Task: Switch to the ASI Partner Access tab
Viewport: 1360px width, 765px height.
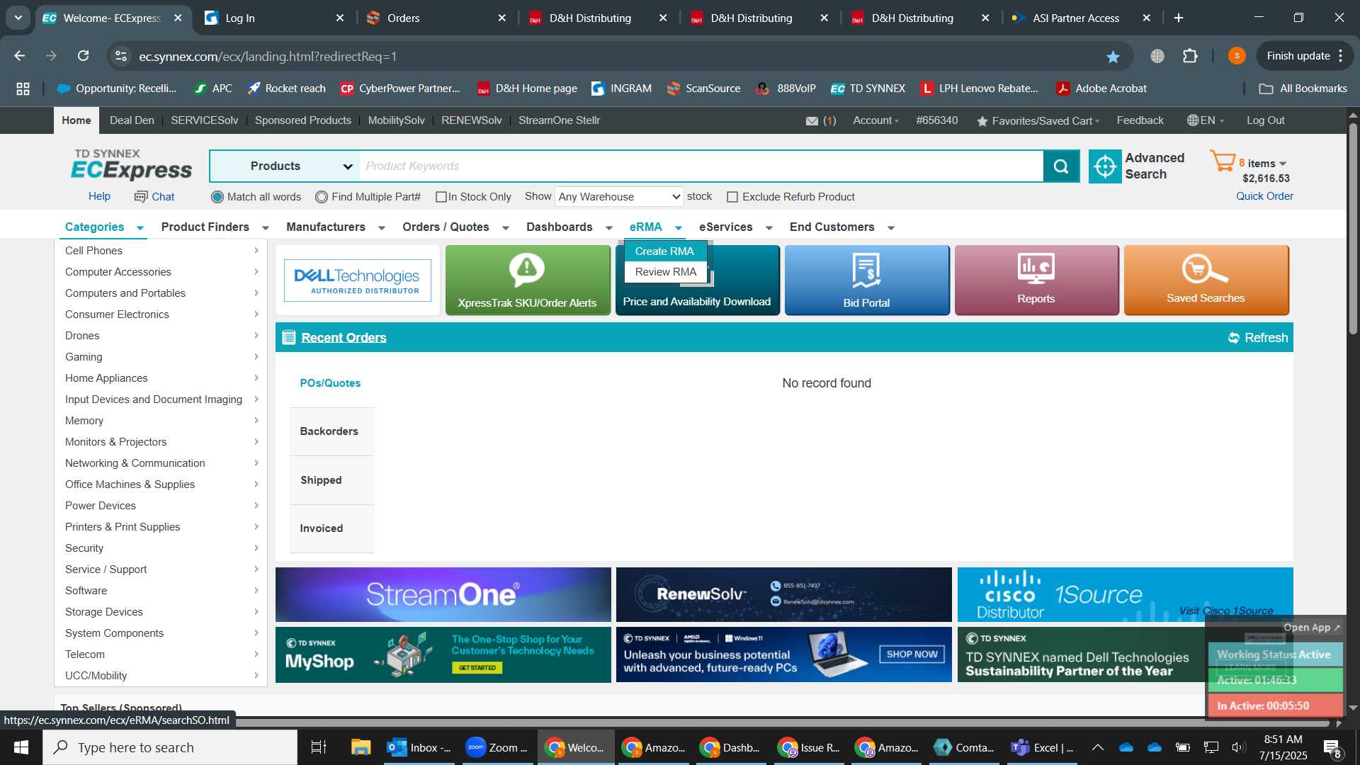Action: click(x=1075, y=18)
